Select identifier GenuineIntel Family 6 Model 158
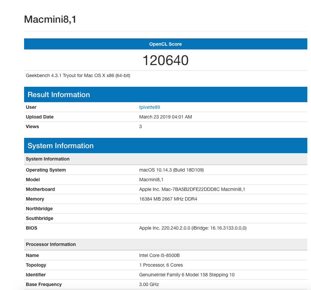311x290 pixels. pyautogui.click(x=173, y=275)
